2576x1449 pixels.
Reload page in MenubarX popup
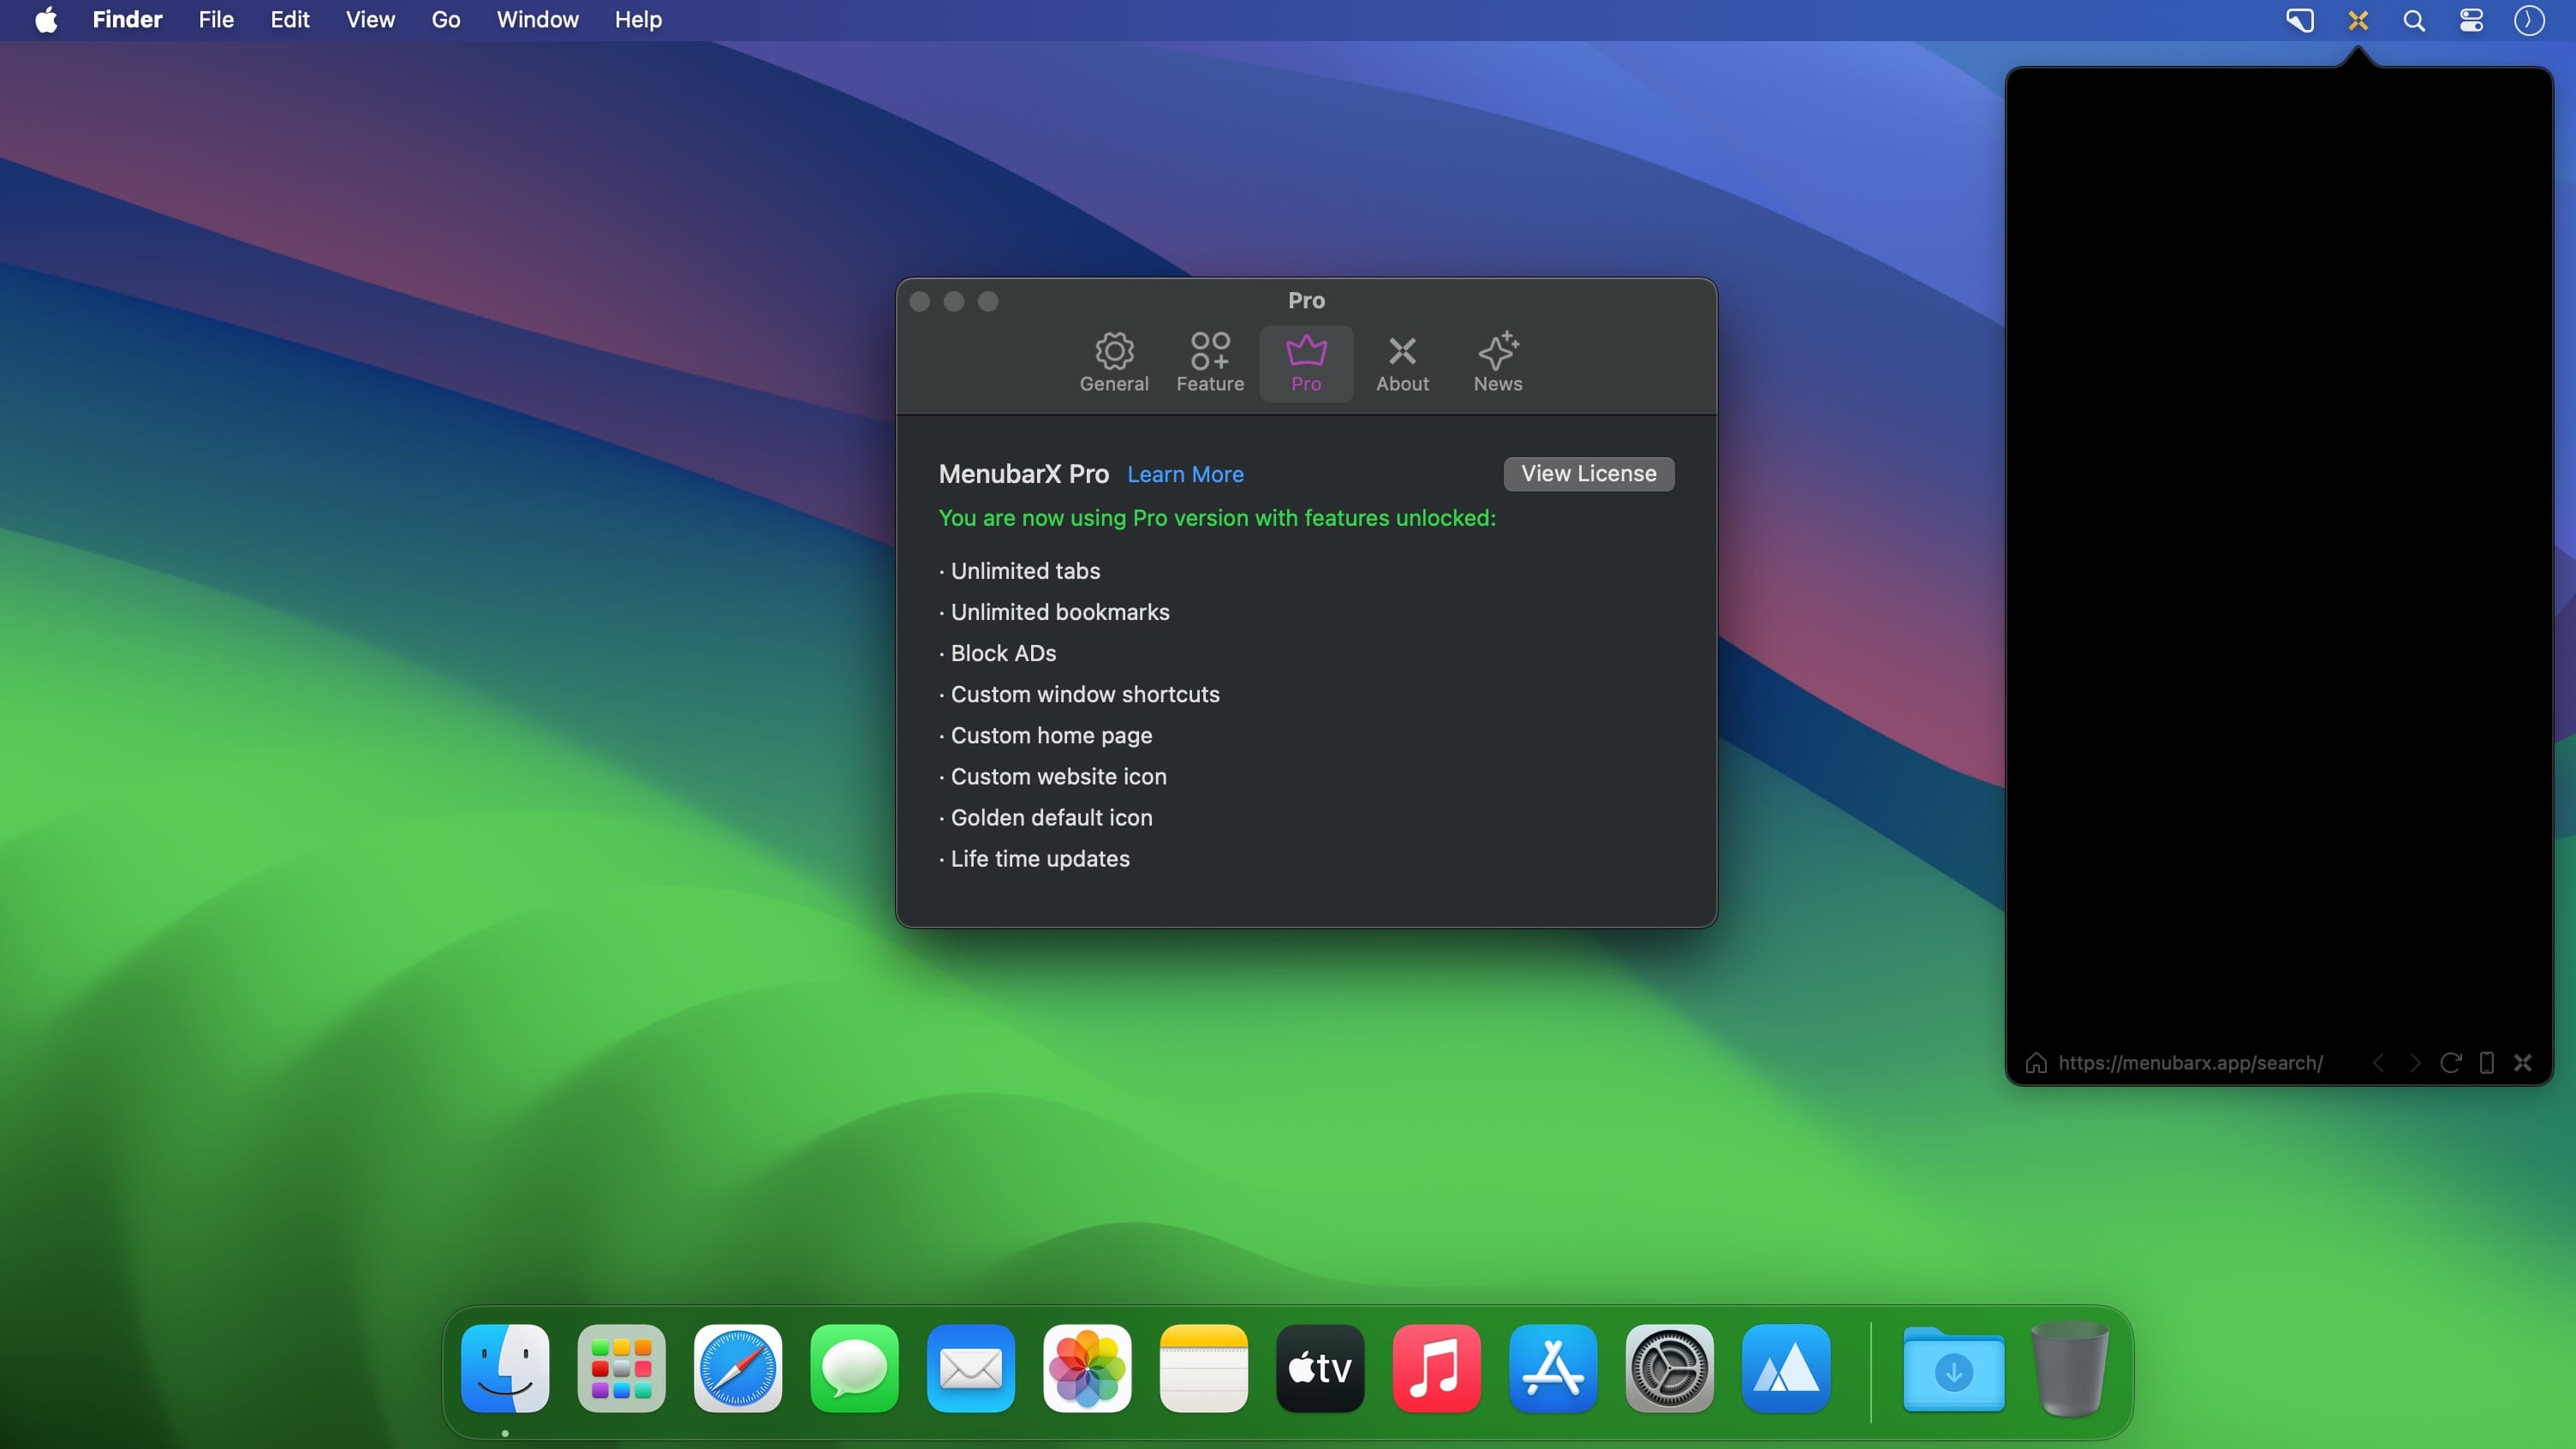coord(2450,1063)
